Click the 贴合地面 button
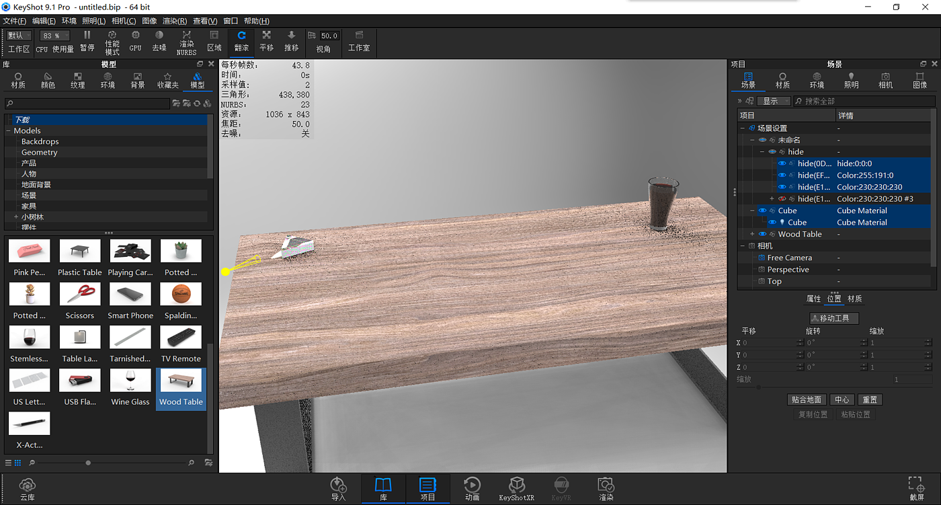941x505 pixels. click(x=806, y=399)
